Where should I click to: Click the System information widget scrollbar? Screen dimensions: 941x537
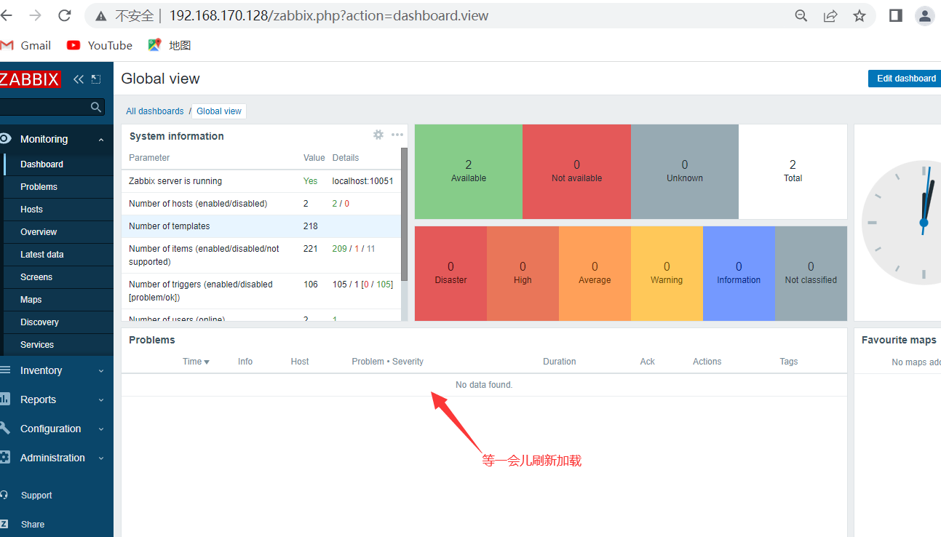[404, 213]
